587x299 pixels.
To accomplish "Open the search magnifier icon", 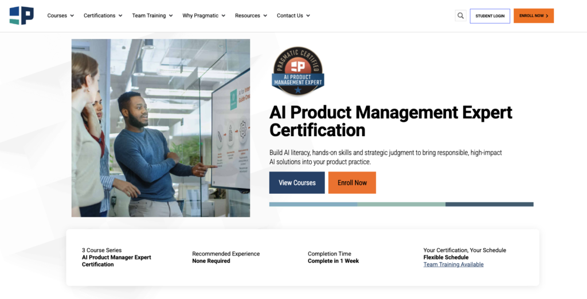I will 460,15.
